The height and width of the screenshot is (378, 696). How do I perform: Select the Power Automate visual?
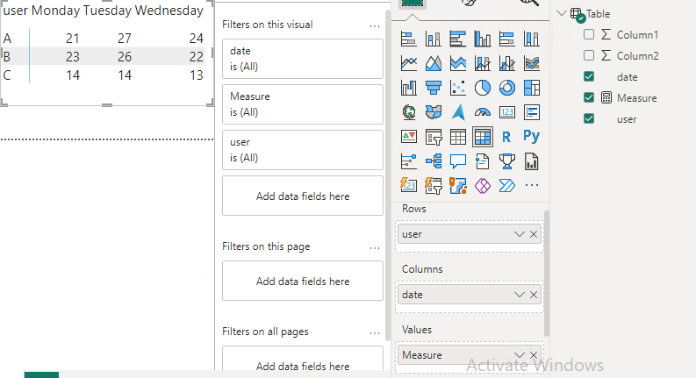pyautogui.click(x=507, y=185)
